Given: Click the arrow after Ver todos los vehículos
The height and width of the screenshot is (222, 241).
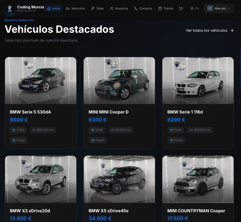Looking at the screenshot, I should coord(232,30).
